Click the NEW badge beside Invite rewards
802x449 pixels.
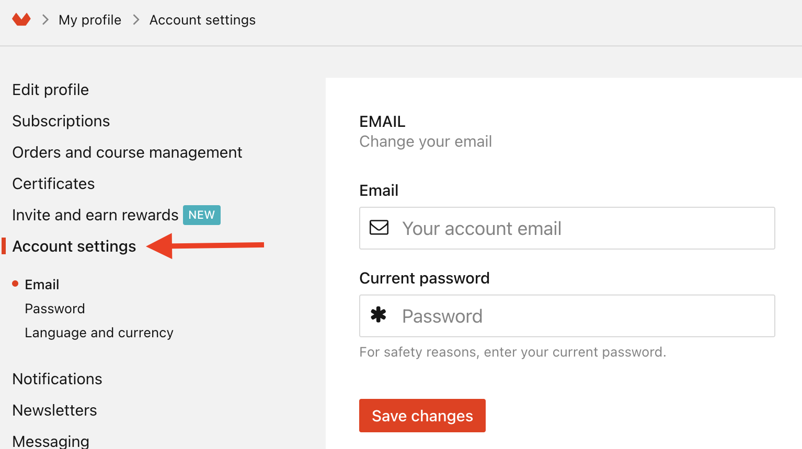[x=202, y=215]
